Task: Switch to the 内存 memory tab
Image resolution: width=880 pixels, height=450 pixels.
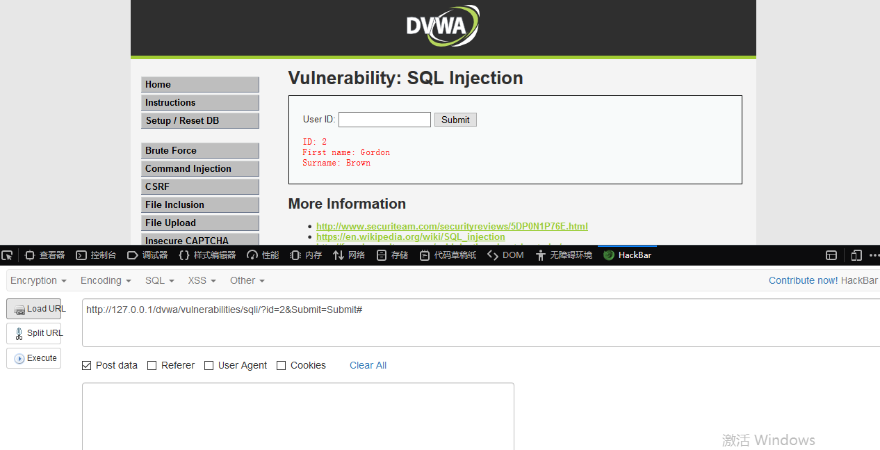Action: click(x=306, y=255)
